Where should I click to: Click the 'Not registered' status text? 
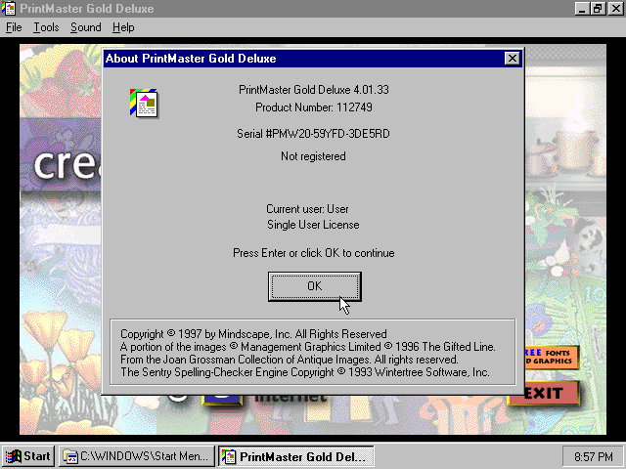(313, 156)
